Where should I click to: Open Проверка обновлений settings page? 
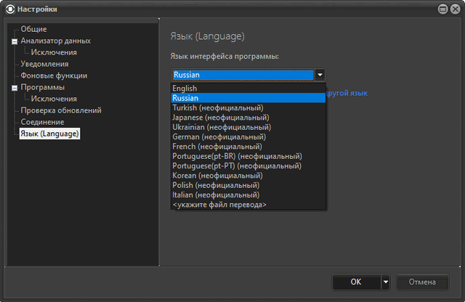point(60,110)
